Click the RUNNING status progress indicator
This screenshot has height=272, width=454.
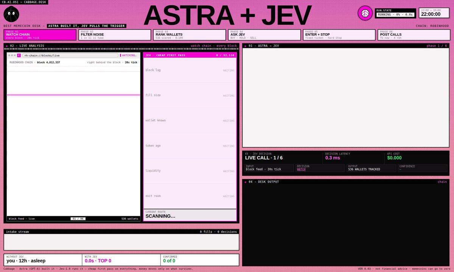pos(395,15)
